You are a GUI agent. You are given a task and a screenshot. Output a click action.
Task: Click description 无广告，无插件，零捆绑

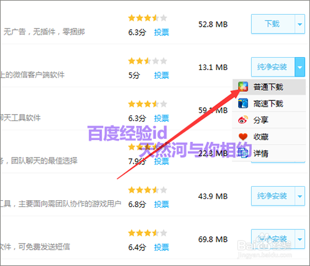[x=44, y=32]
